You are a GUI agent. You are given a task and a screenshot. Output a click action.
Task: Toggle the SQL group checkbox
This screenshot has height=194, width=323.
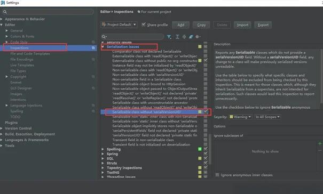(x=206, y=158)
